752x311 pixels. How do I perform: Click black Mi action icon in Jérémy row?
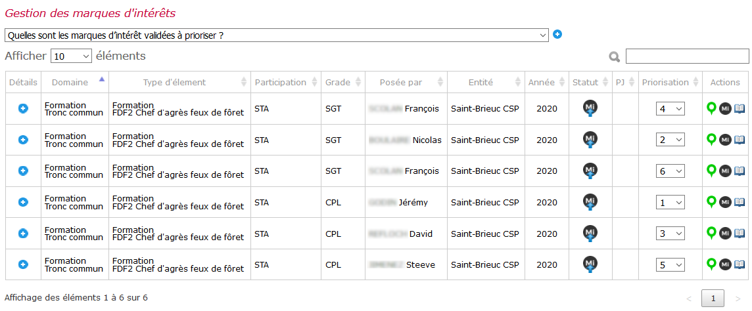tap(725, 202)
